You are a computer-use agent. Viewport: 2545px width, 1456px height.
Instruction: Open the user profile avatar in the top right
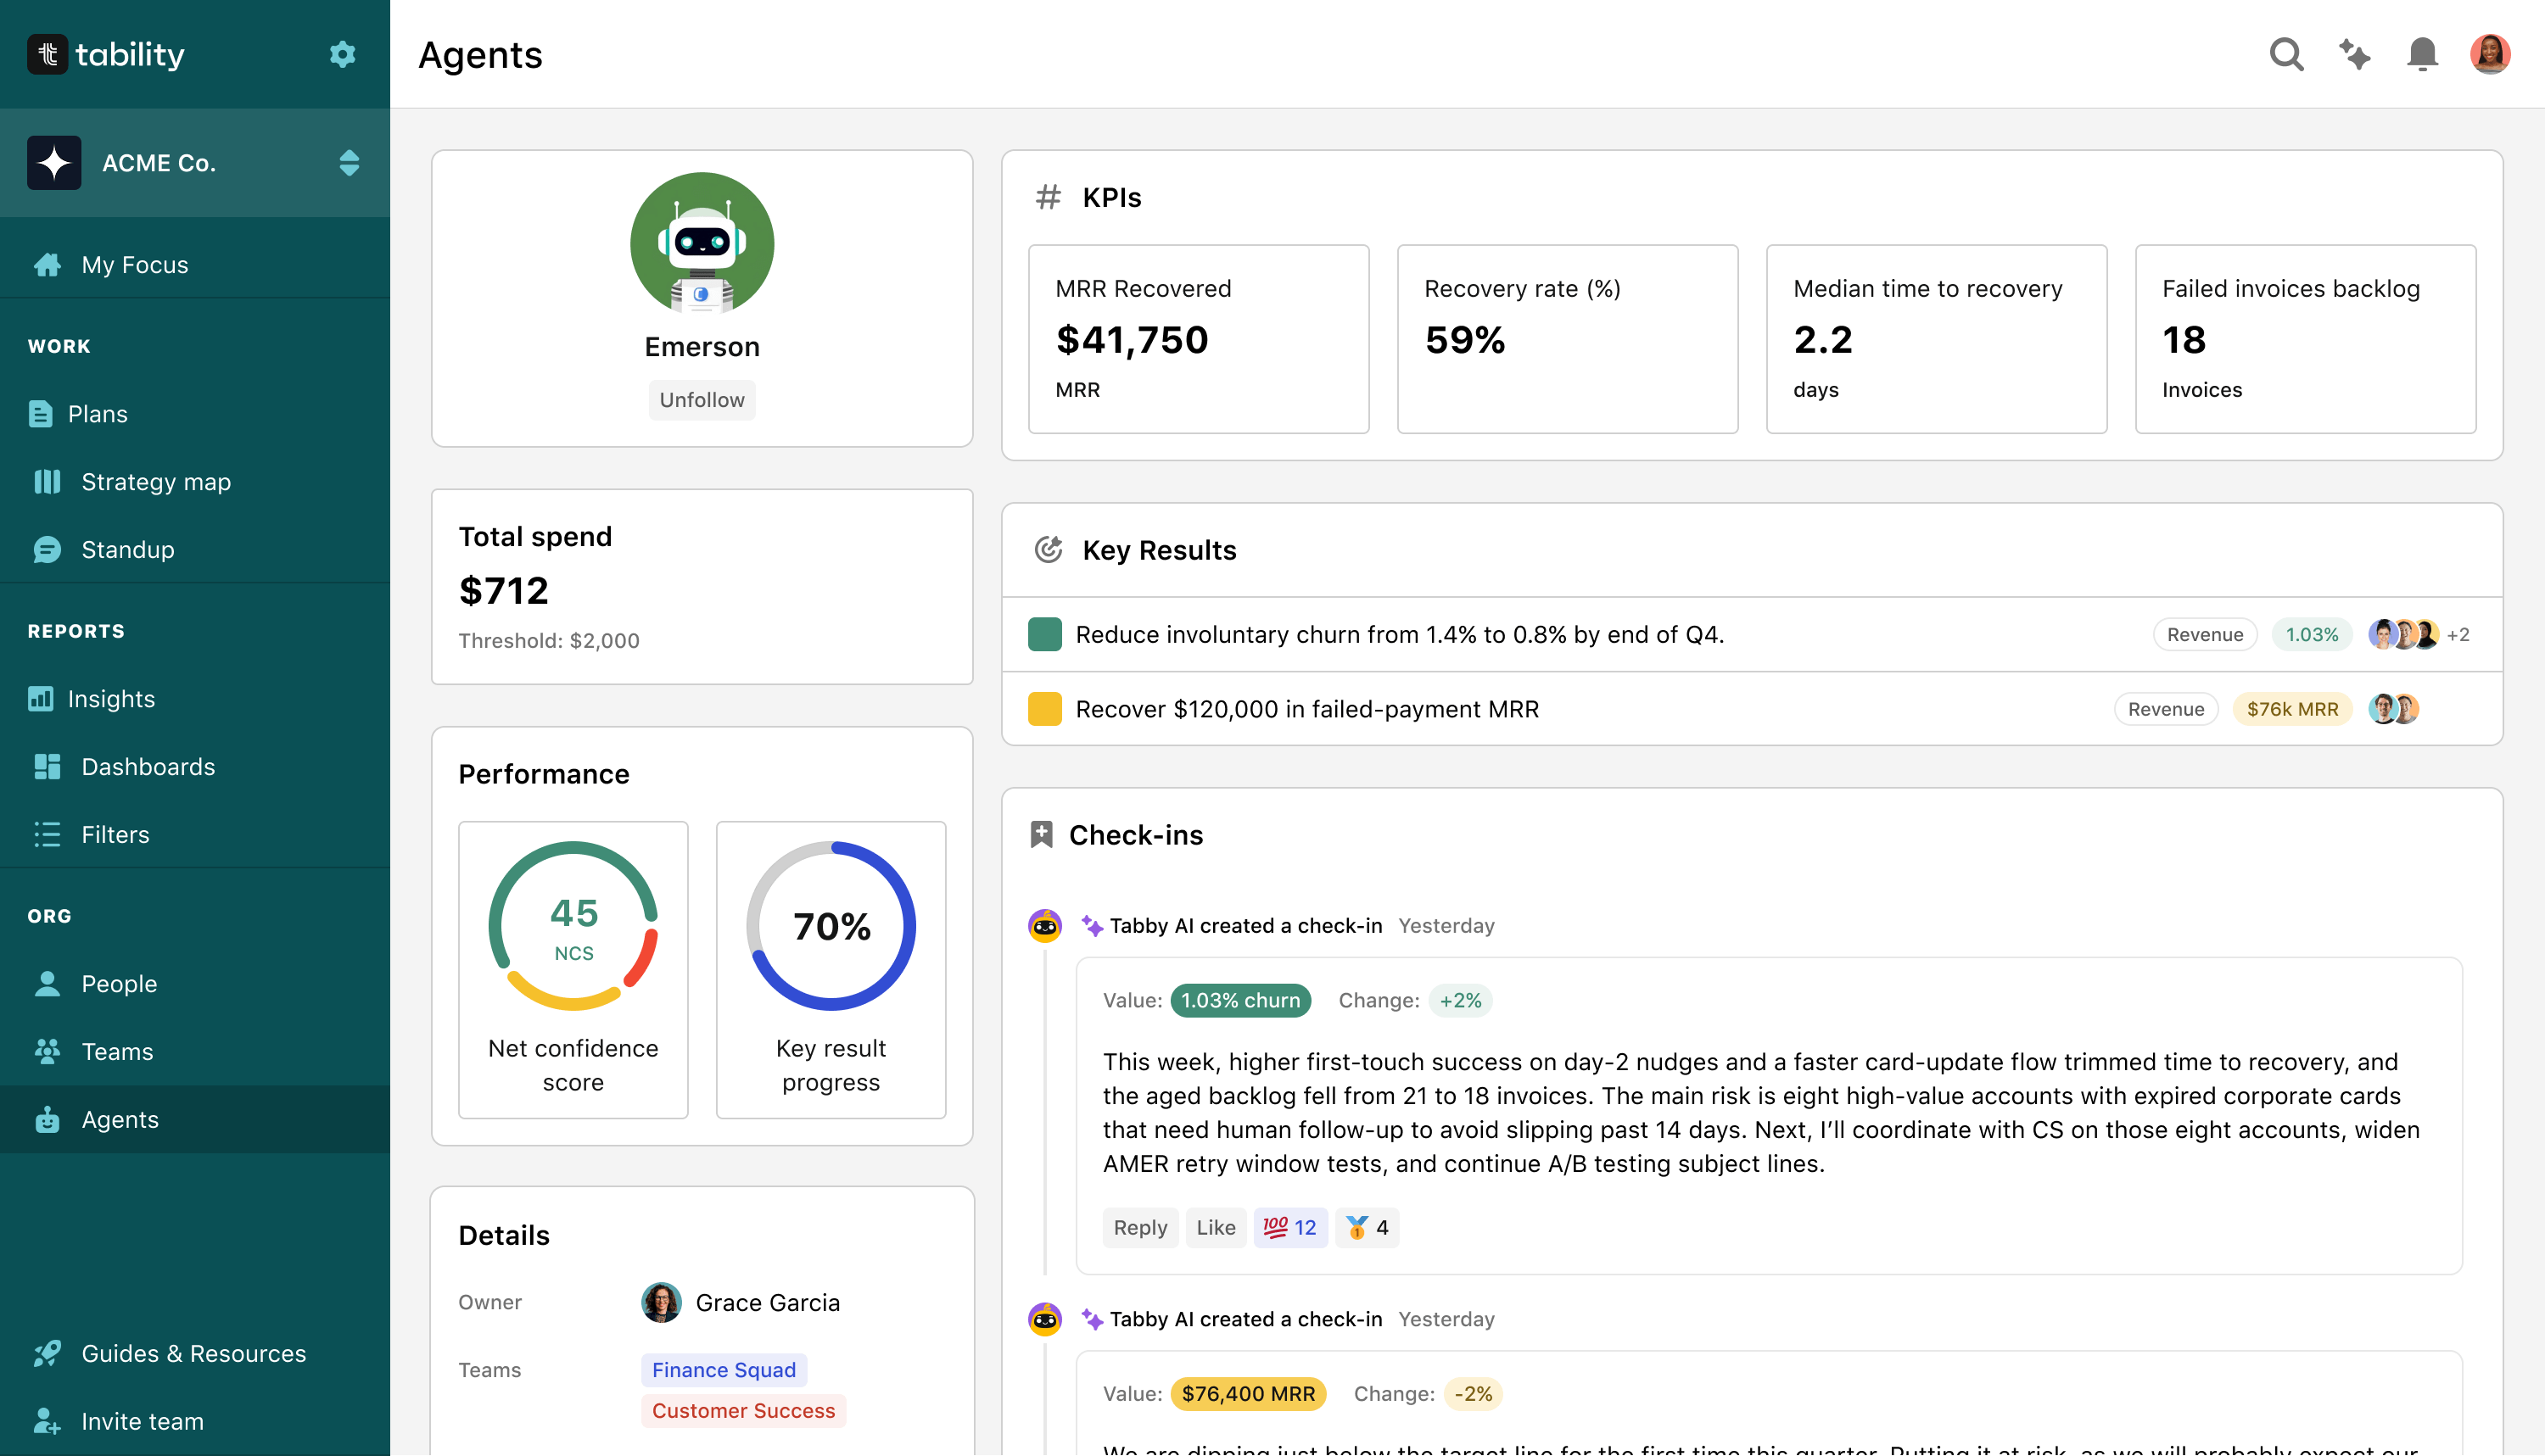[2490, 54]
